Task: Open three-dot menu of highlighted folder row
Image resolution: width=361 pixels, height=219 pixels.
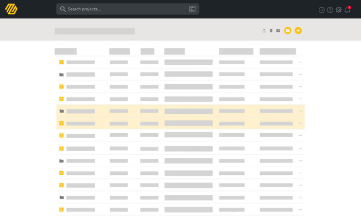Action: point(301,111)
